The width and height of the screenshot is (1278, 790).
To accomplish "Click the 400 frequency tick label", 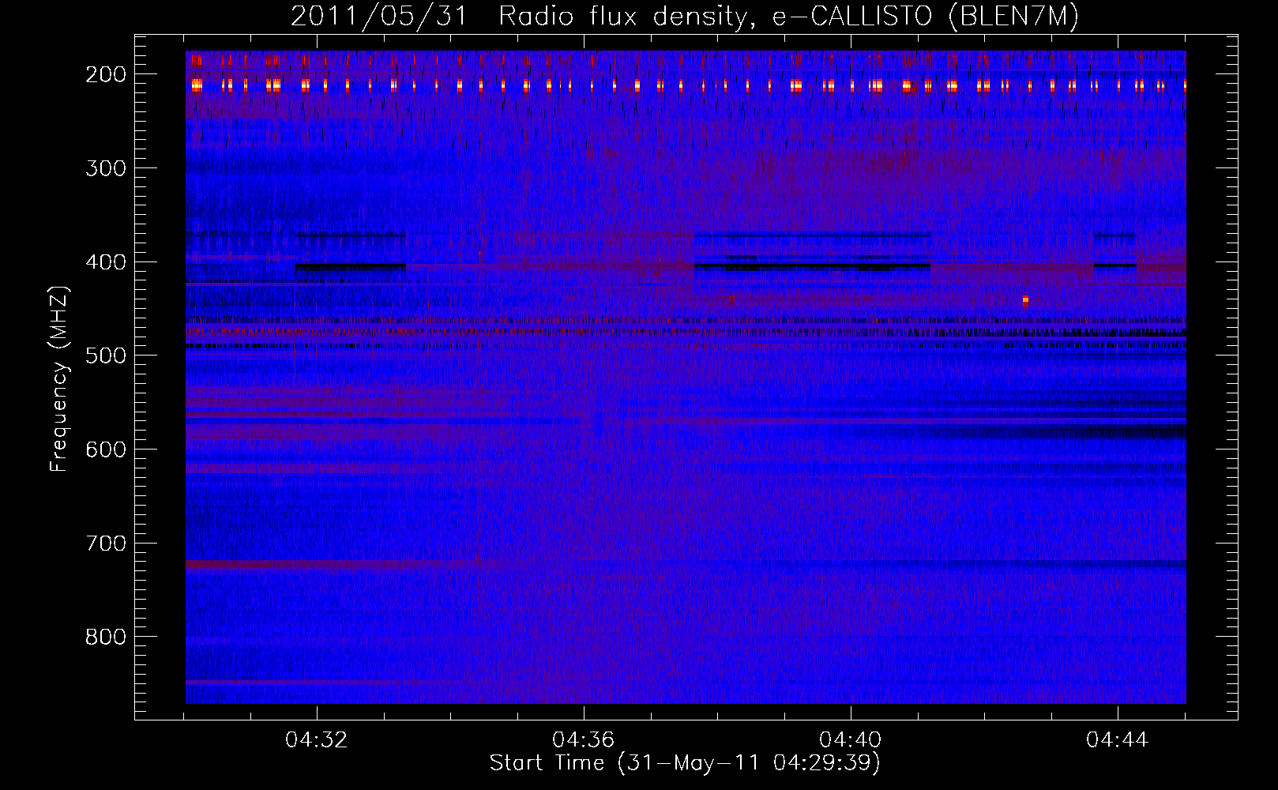I will pos(106,262).
